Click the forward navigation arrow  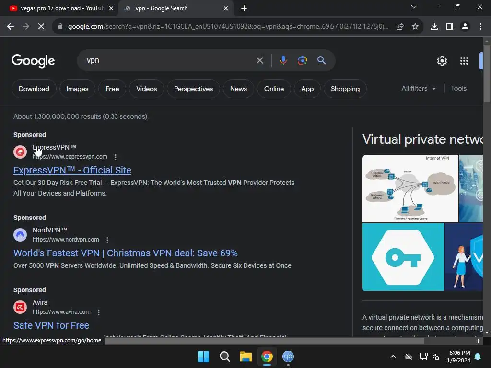[x=26, y=27]
